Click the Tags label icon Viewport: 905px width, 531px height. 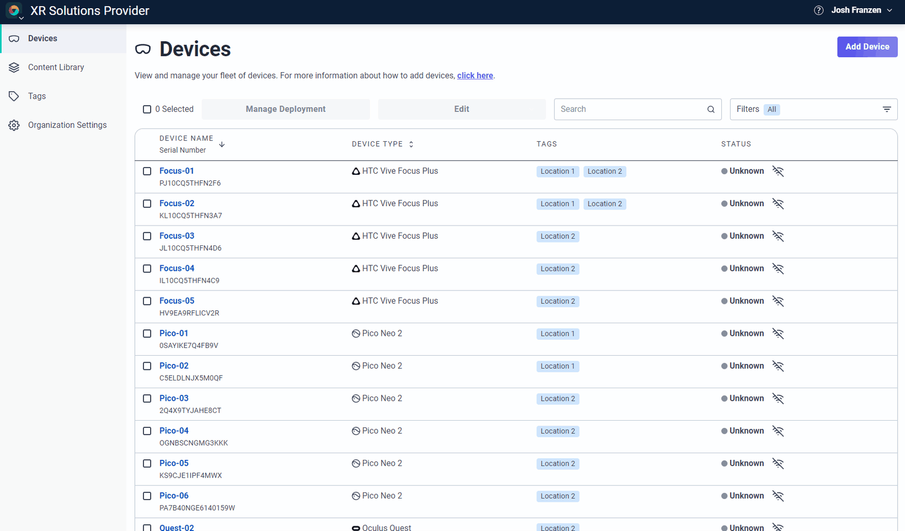[x=14, y=96]
